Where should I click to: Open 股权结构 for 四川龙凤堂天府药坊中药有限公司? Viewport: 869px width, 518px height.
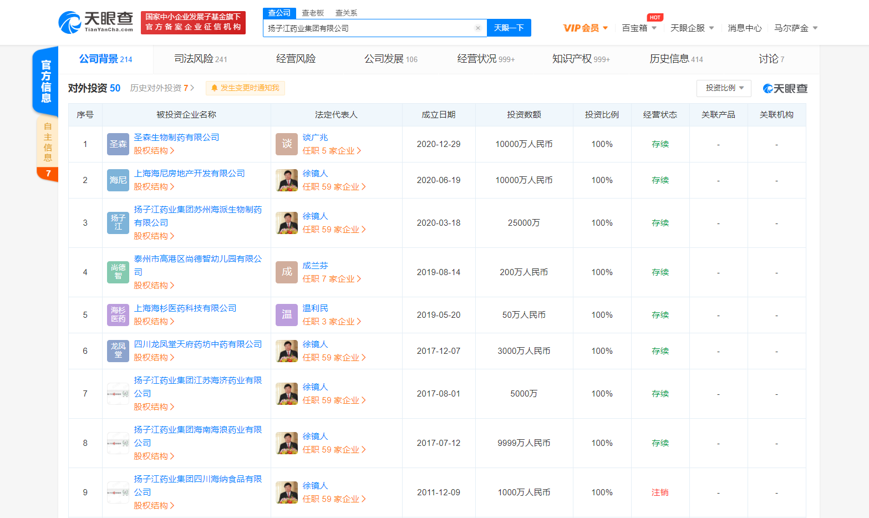(154, 358)
